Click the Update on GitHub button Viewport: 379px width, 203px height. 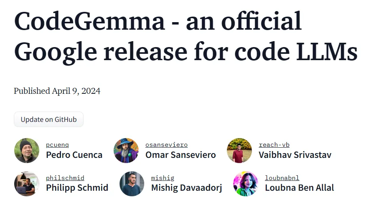click(49, 120)
